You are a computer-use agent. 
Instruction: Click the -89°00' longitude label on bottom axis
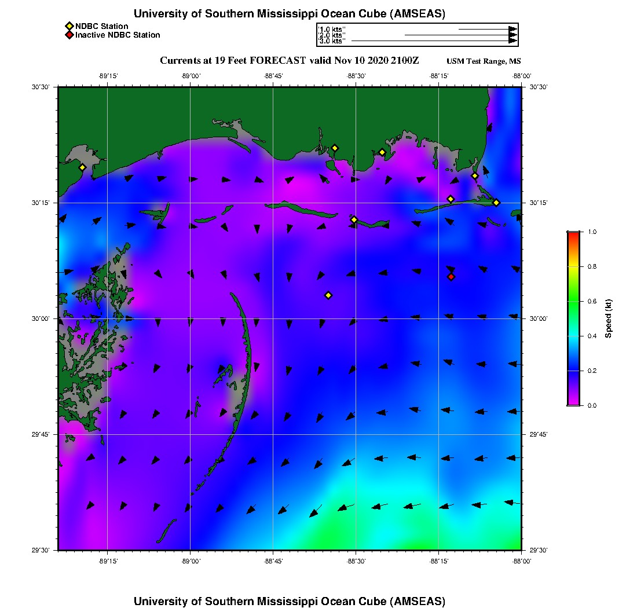point(191,561)
